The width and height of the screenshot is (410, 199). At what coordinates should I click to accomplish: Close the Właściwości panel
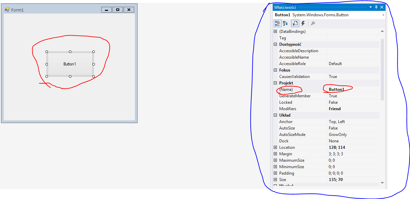(382, 7)
